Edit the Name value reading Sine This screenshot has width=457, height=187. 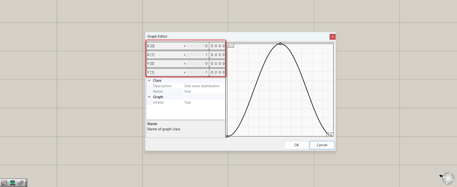tap(187, 91)
